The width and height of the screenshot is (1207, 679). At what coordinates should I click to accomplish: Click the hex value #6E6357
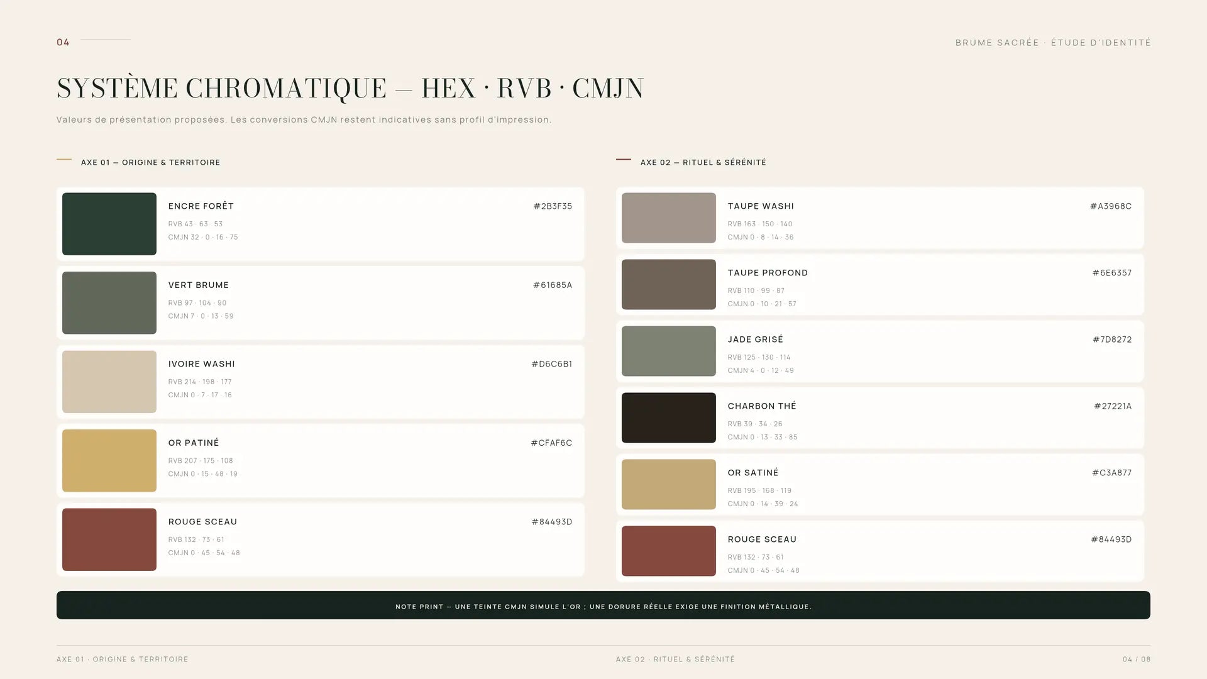pyautogui.click(x=1112, y=273)
